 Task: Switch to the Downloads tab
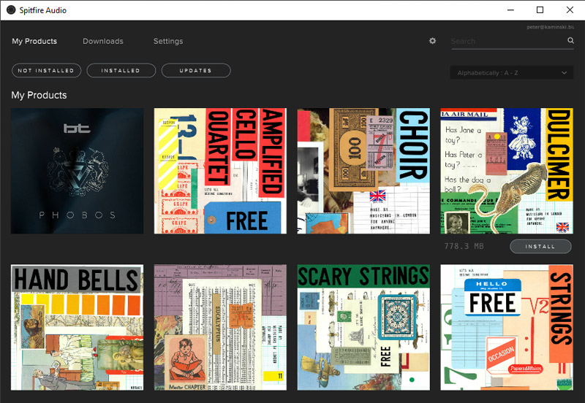pyautogui.click(x=103, y=41)
